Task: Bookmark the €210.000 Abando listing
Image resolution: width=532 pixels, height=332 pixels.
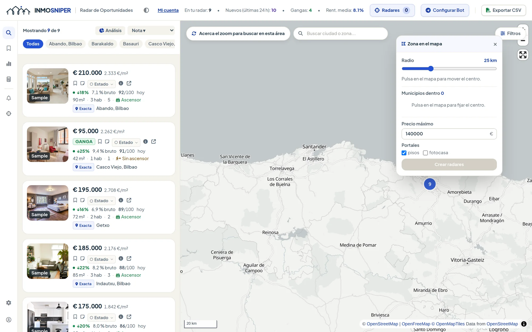Action: coord(75,83)
